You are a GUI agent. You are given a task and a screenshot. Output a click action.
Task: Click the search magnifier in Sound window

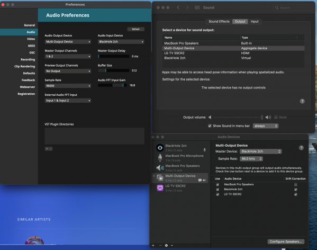click(x=277, y=8)
